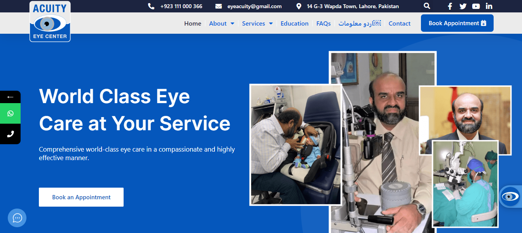Viewport: 522px width, 233px height.
Task: Click the floating eye icon at right edge
Action: point(510,197)
